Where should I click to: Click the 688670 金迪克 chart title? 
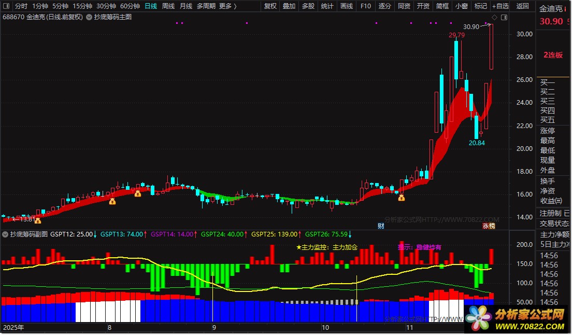[43, 17]
